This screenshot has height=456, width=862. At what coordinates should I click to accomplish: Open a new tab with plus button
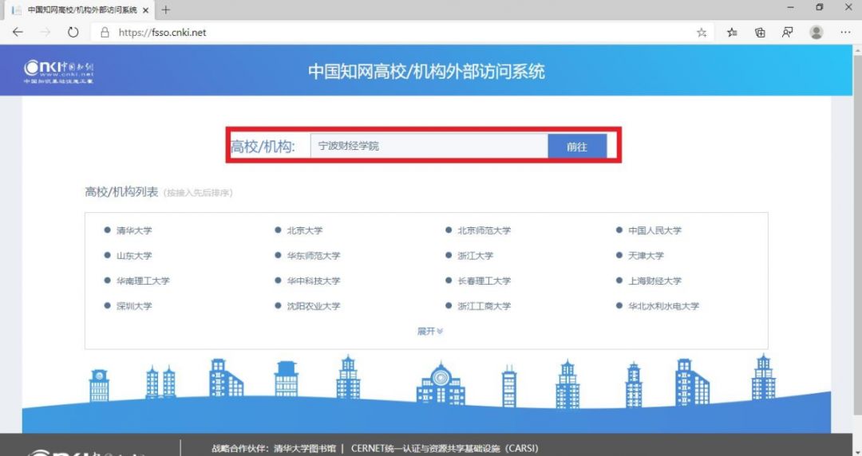[x=165, y=10]
